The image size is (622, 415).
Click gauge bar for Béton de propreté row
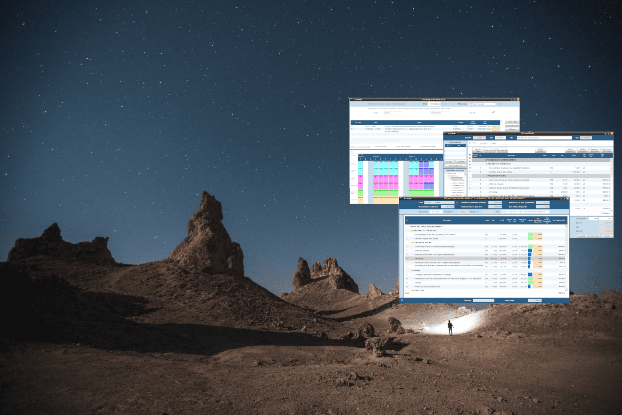click(x=530, y=251)
